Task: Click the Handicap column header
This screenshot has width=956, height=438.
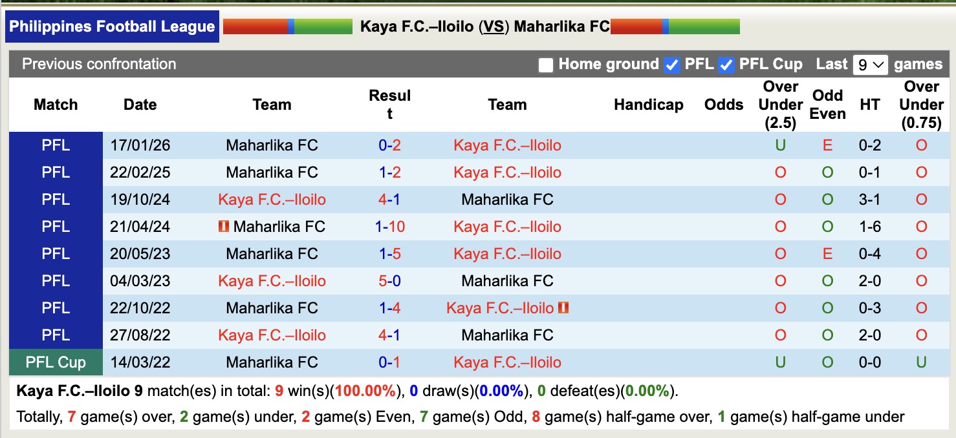Action: point(648,105)
